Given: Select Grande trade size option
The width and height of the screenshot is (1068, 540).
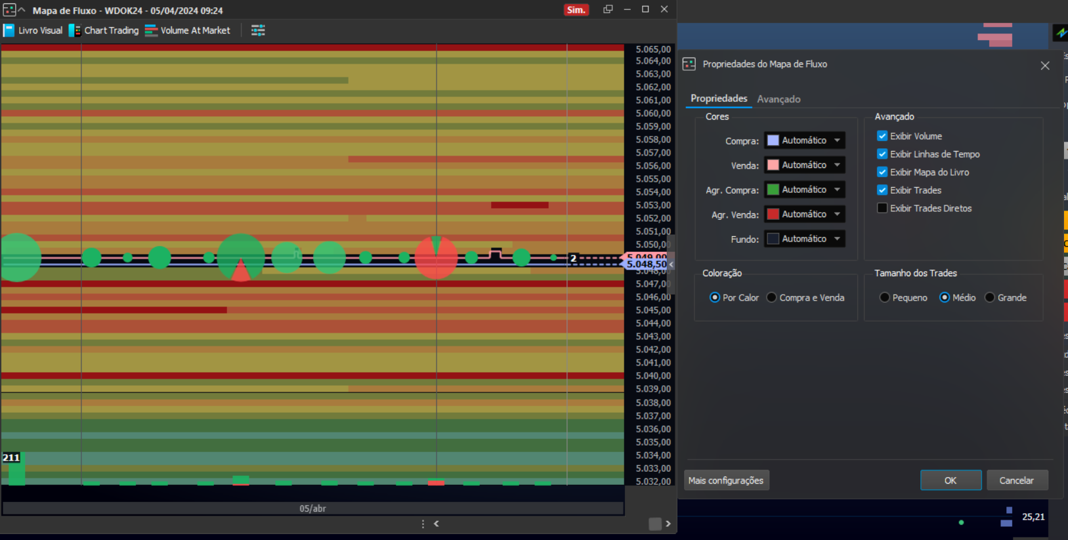Looking at the screenshot, I should (x=990, y=297).
